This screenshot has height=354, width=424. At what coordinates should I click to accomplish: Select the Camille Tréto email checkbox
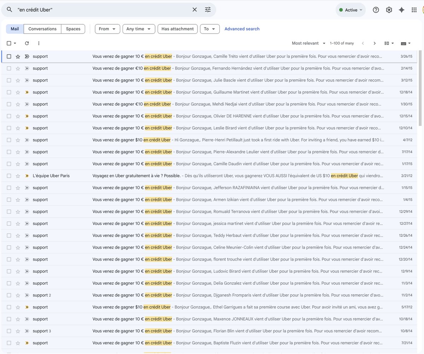tap(9, 57)
